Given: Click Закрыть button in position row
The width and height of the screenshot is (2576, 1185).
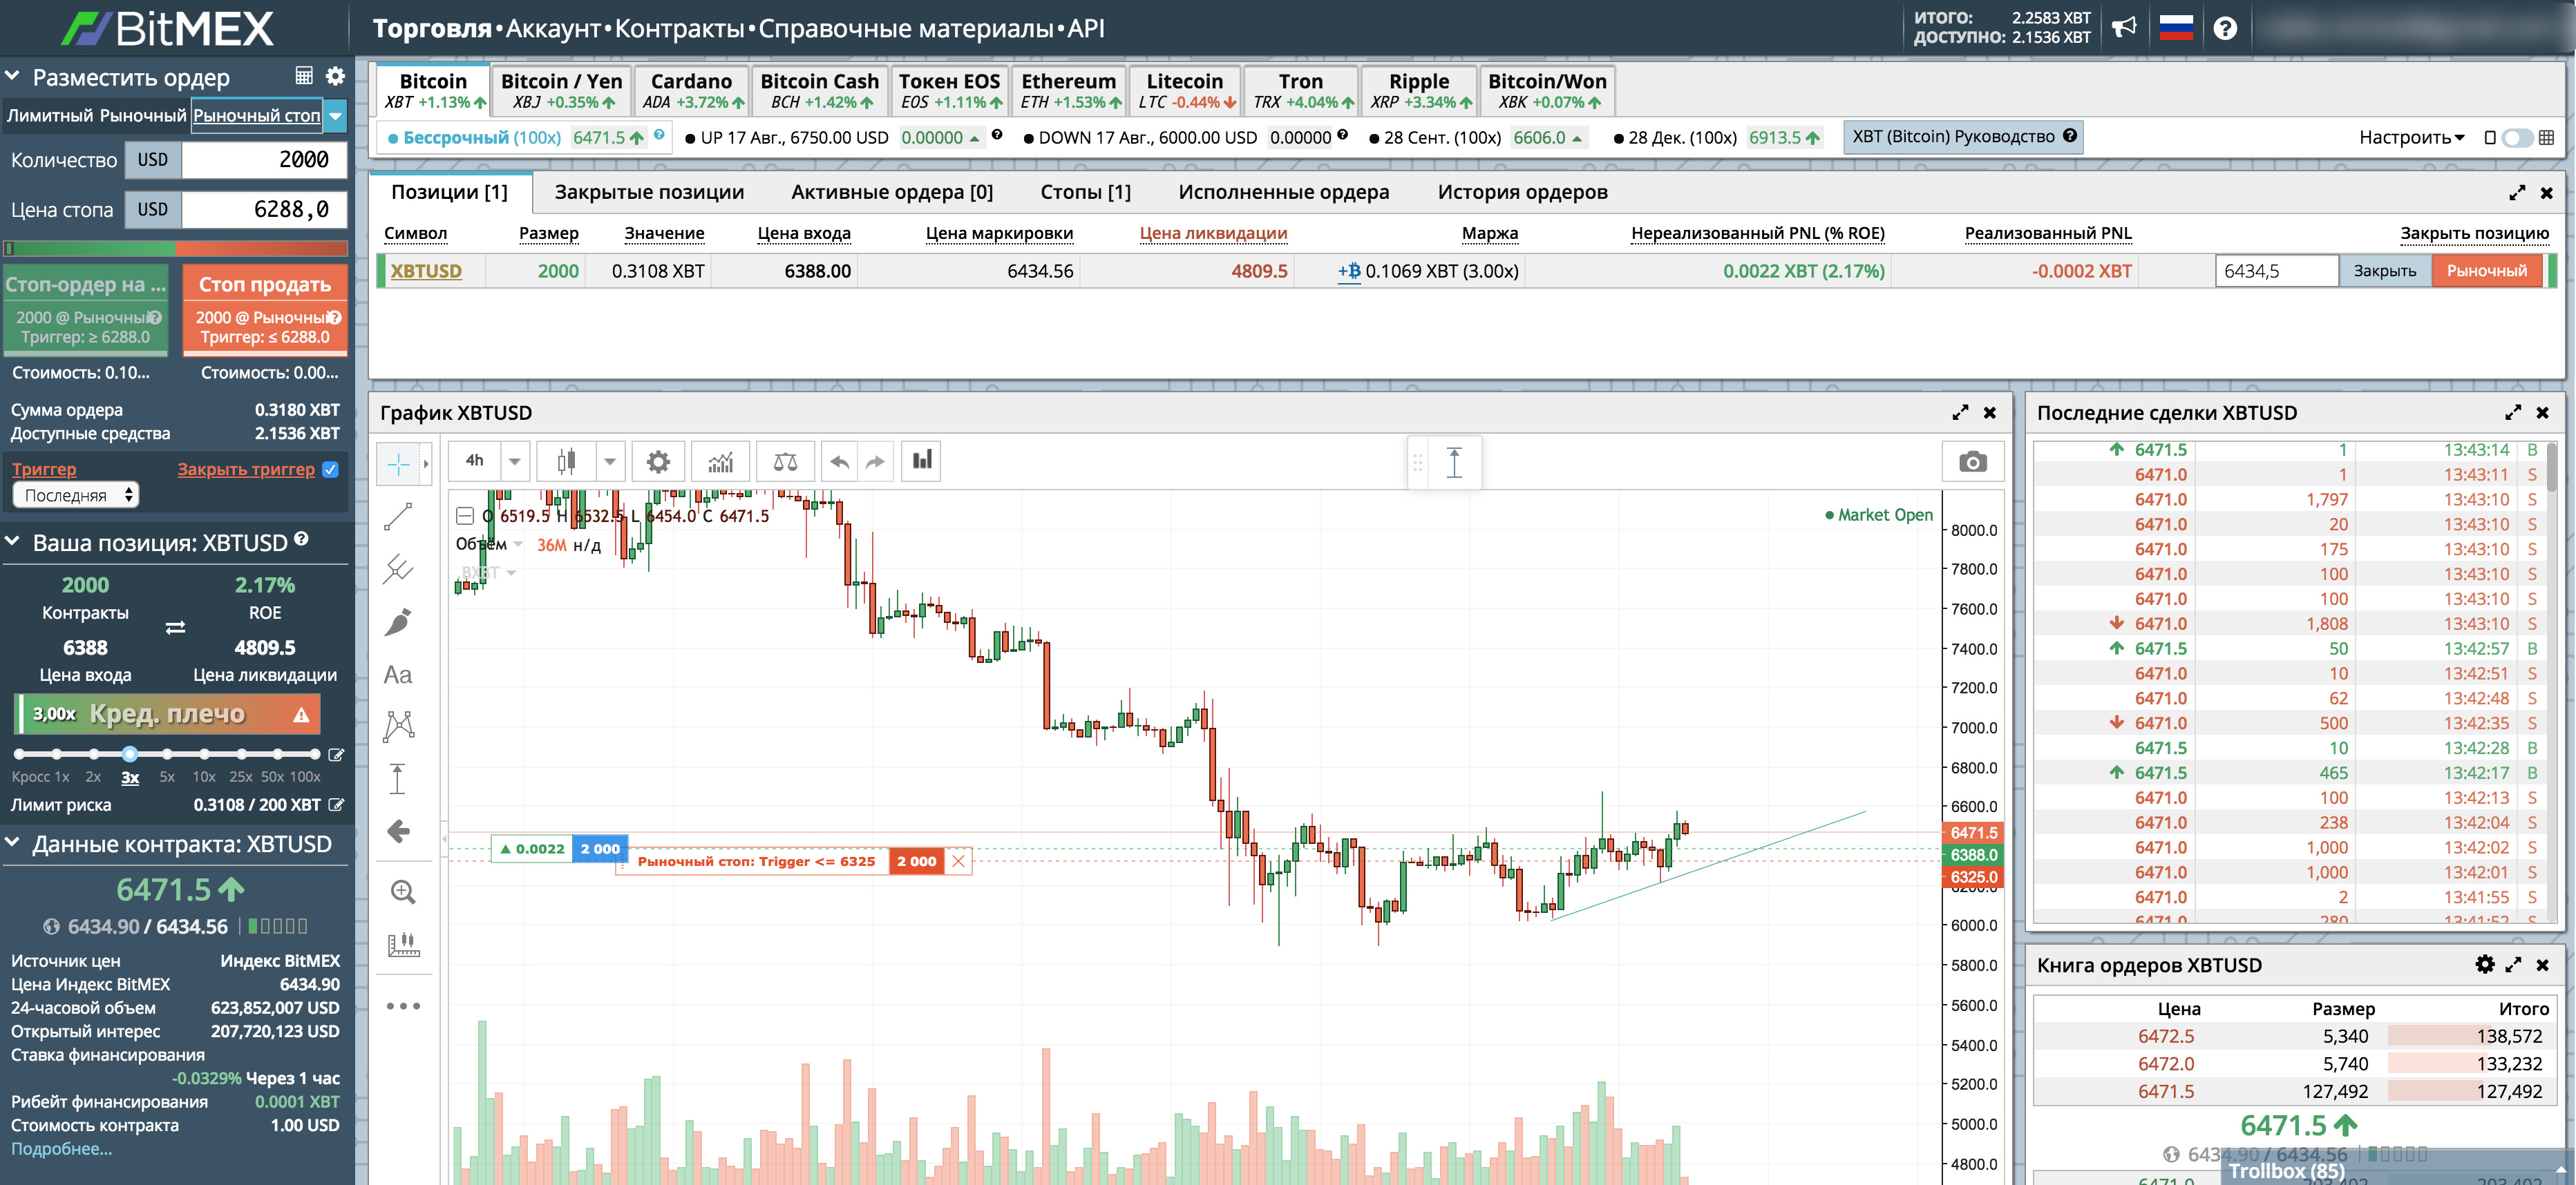Looking at the screenshot, I should tap(2384, 271).
